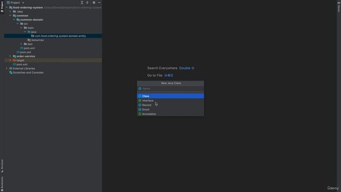
Task: Collapse the common-domain module
Action: click(x=14, y=20)
